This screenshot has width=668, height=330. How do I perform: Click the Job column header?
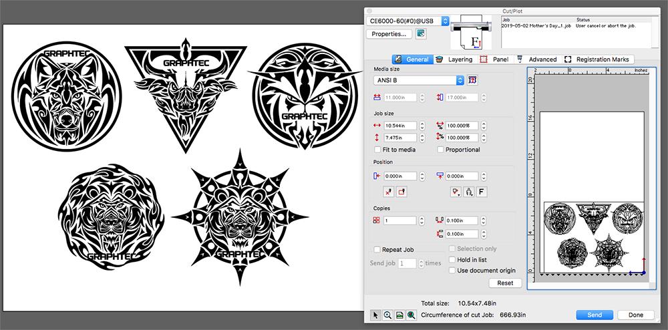click(x=506, y=19)
